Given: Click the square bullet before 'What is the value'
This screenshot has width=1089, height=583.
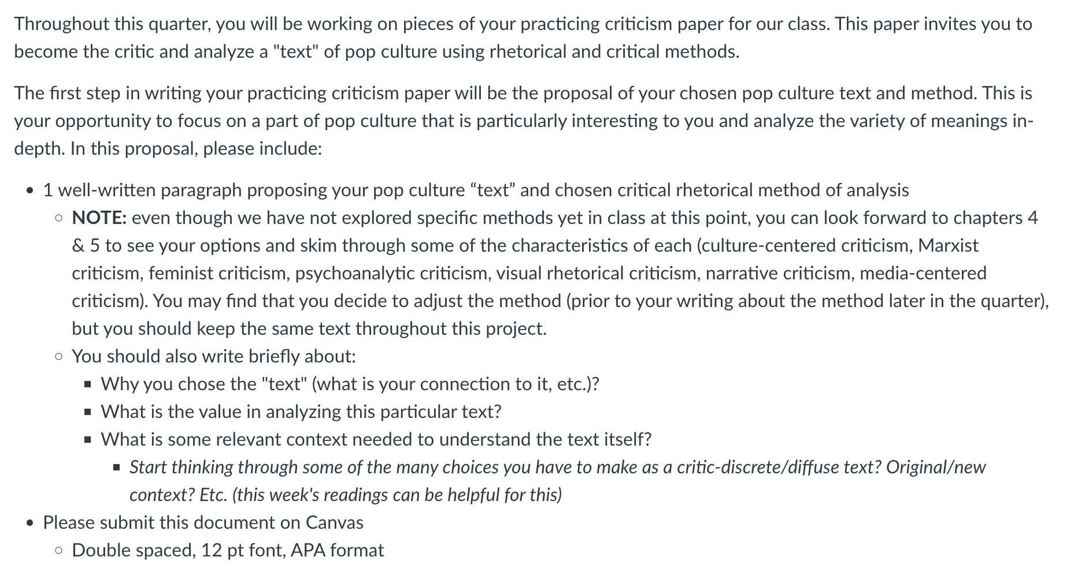Looking at the screenshot, I should (87, 412).
